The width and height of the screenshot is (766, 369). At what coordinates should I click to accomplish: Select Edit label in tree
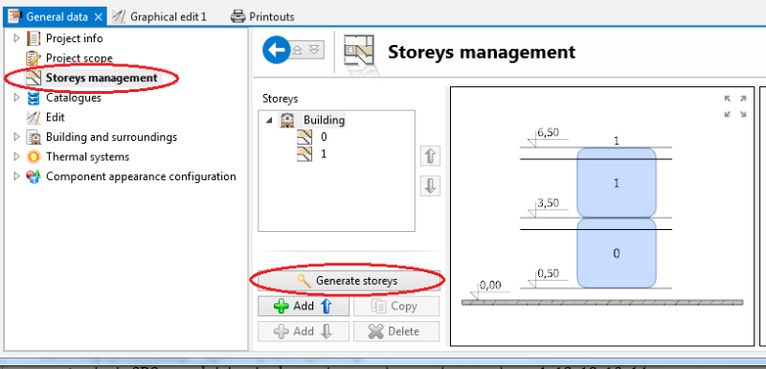pyautogui.click(x=56, y=117)
